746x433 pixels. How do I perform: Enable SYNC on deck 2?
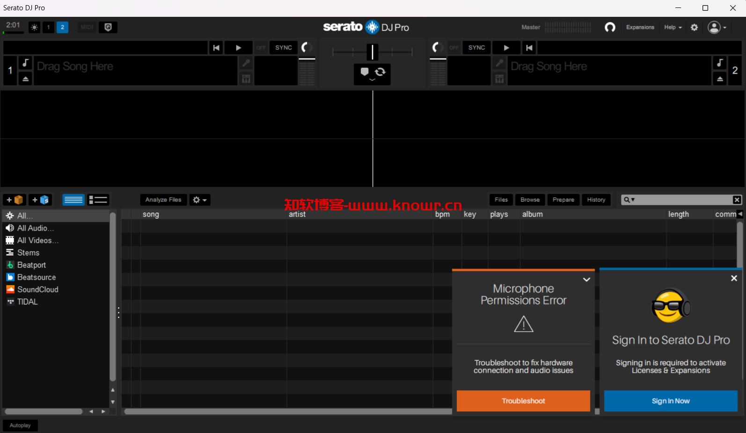476,48
